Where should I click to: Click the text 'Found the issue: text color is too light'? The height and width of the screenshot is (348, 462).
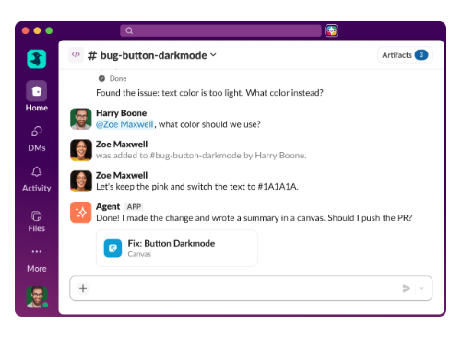click(169, 93)
